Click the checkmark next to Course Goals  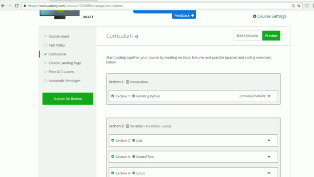point(46,36)
